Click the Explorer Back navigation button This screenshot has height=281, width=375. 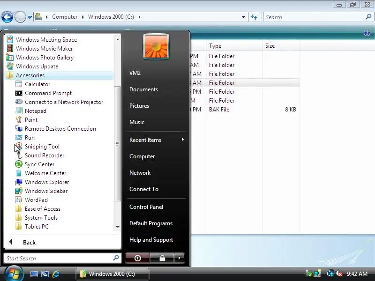click(7, 17)
